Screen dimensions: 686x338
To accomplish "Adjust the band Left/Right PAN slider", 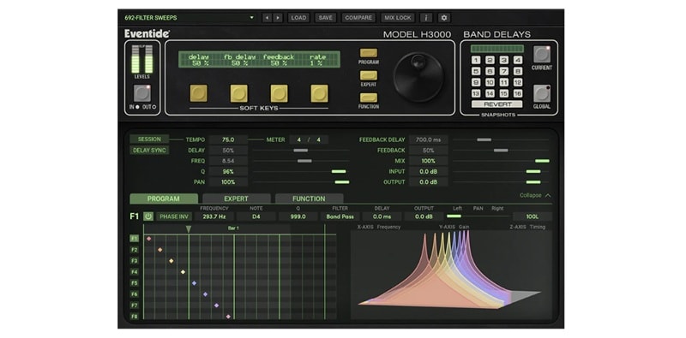I will (x=454, y=216).
